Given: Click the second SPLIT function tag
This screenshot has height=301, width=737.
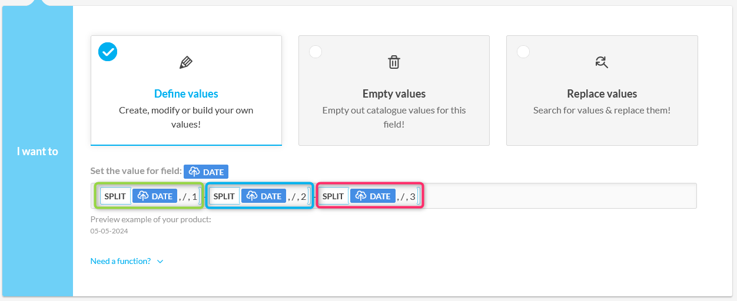Looking at the screenshot, I should click(x=224, y=196).
